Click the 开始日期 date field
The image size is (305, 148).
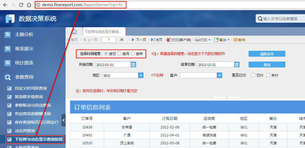[x=113, y=65]
